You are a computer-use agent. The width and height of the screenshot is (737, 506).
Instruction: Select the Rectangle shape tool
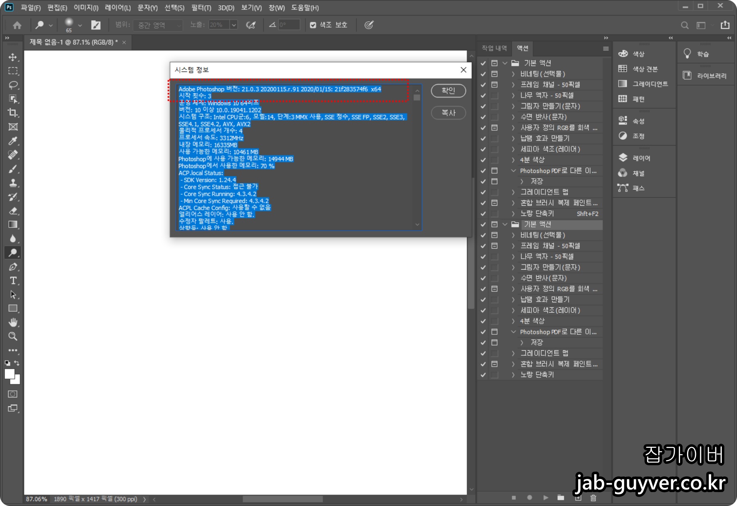point(13,309)
